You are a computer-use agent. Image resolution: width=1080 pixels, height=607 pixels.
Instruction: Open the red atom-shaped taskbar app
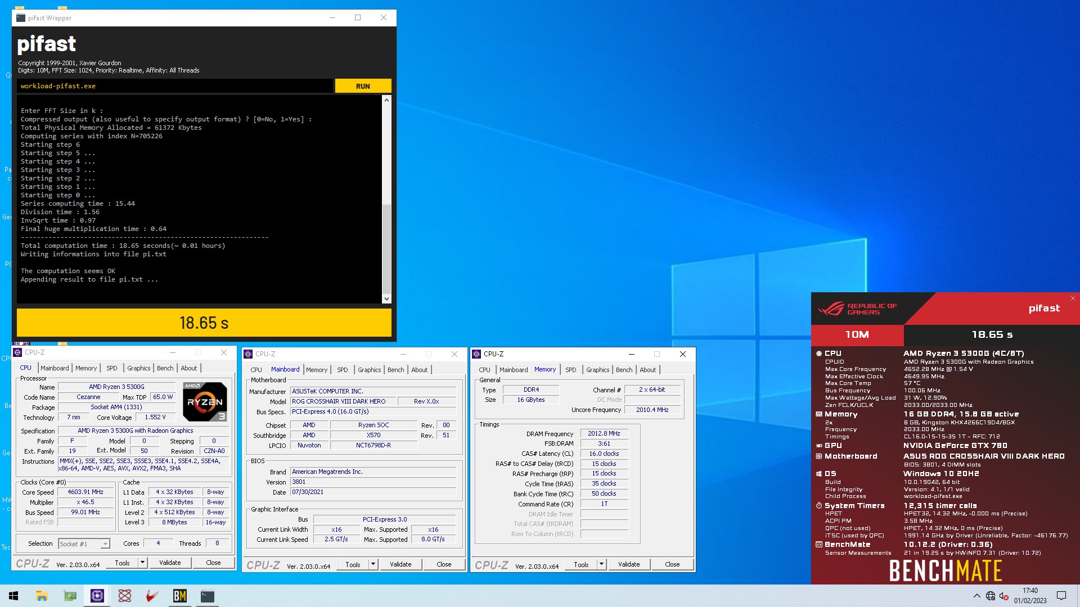click(x=125, y=596)
